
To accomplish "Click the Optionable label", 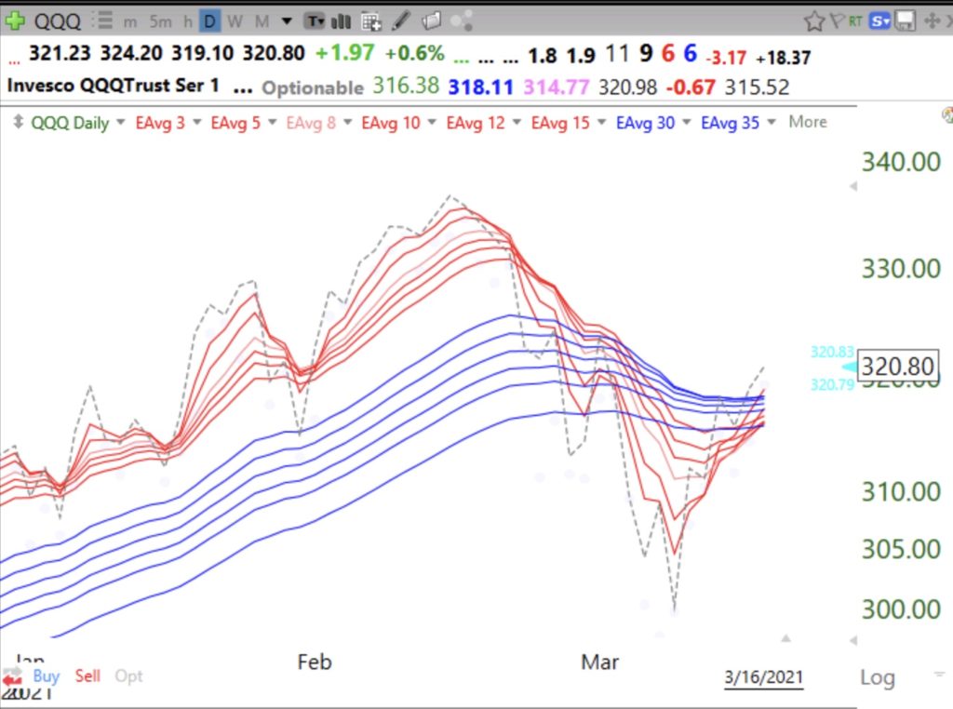I will [313, 87].
